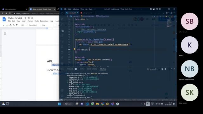Split the VS Code editor right
The image size is (203, 114).
(171, 13)
